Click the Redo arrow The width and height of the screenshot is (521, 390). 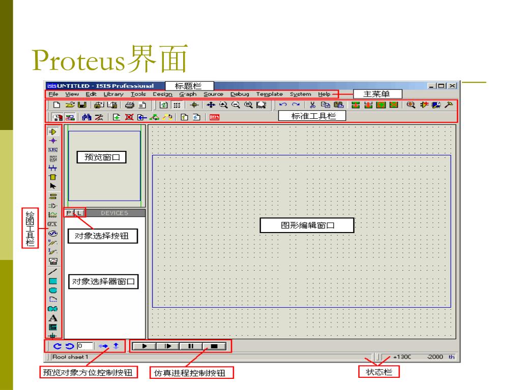pyautogui.click(x=296, y=105)
